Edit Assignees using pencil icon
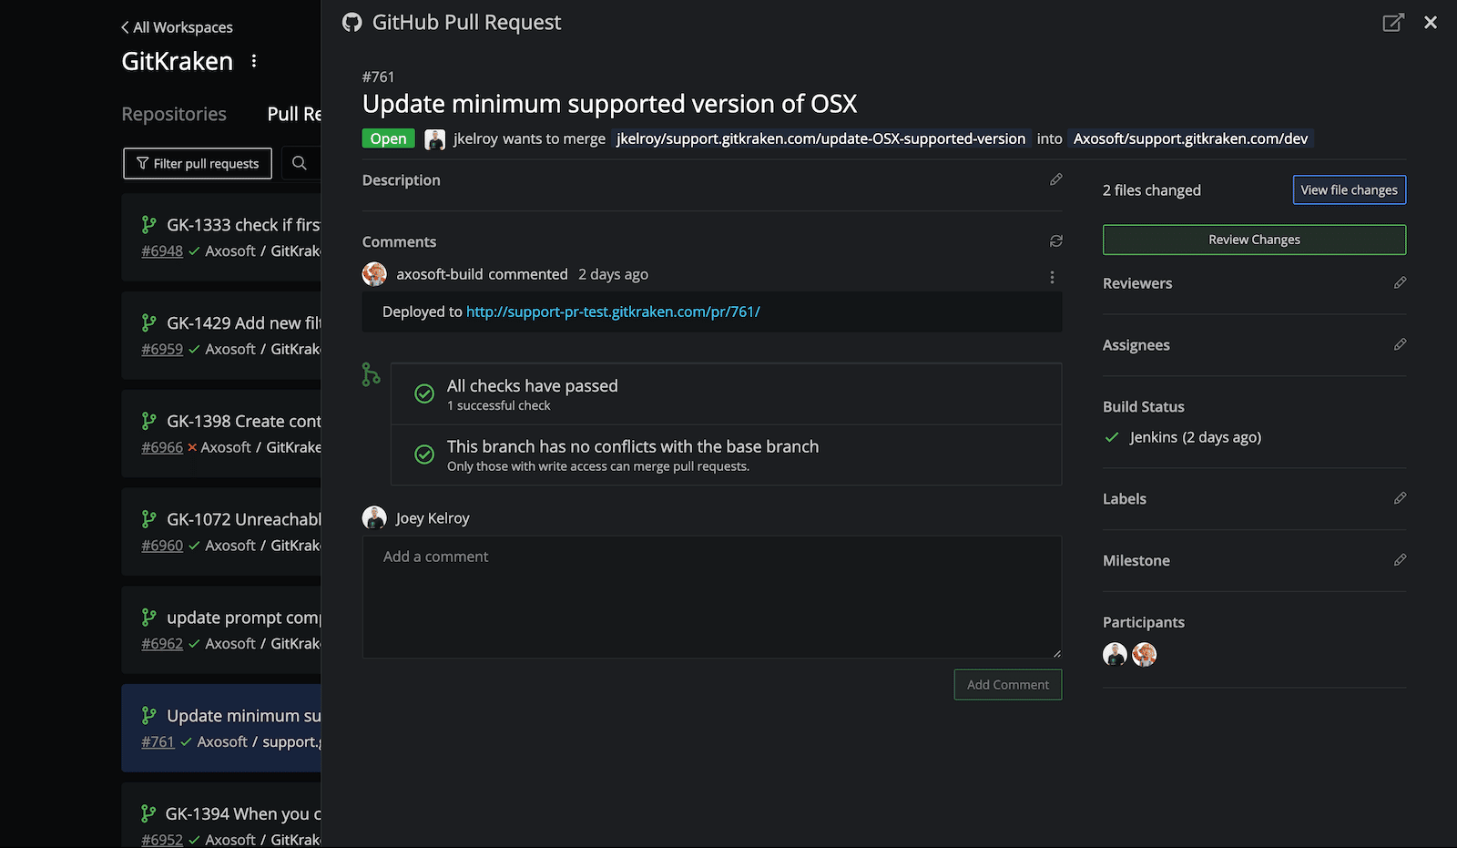The width and height of the screenshot is (1457, 848). [1400, 344]
